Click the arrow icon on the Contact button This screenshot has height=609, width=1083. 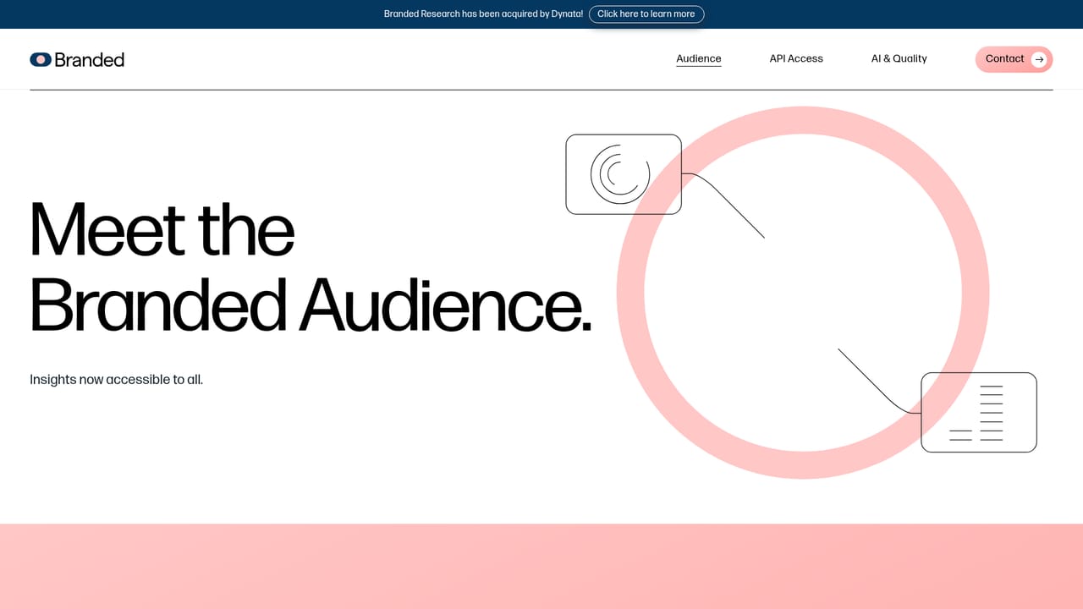1039,59
